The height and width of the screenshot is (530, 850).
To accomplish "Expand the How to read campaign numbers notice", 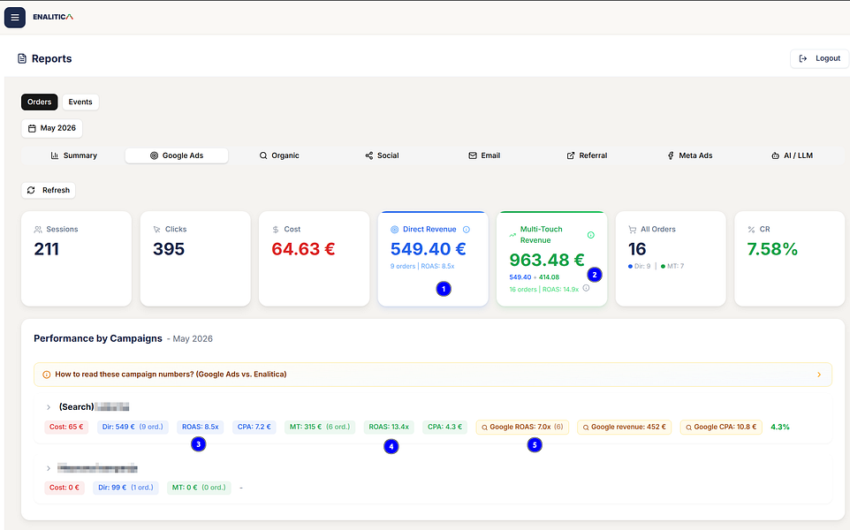I will click(433, 375).
